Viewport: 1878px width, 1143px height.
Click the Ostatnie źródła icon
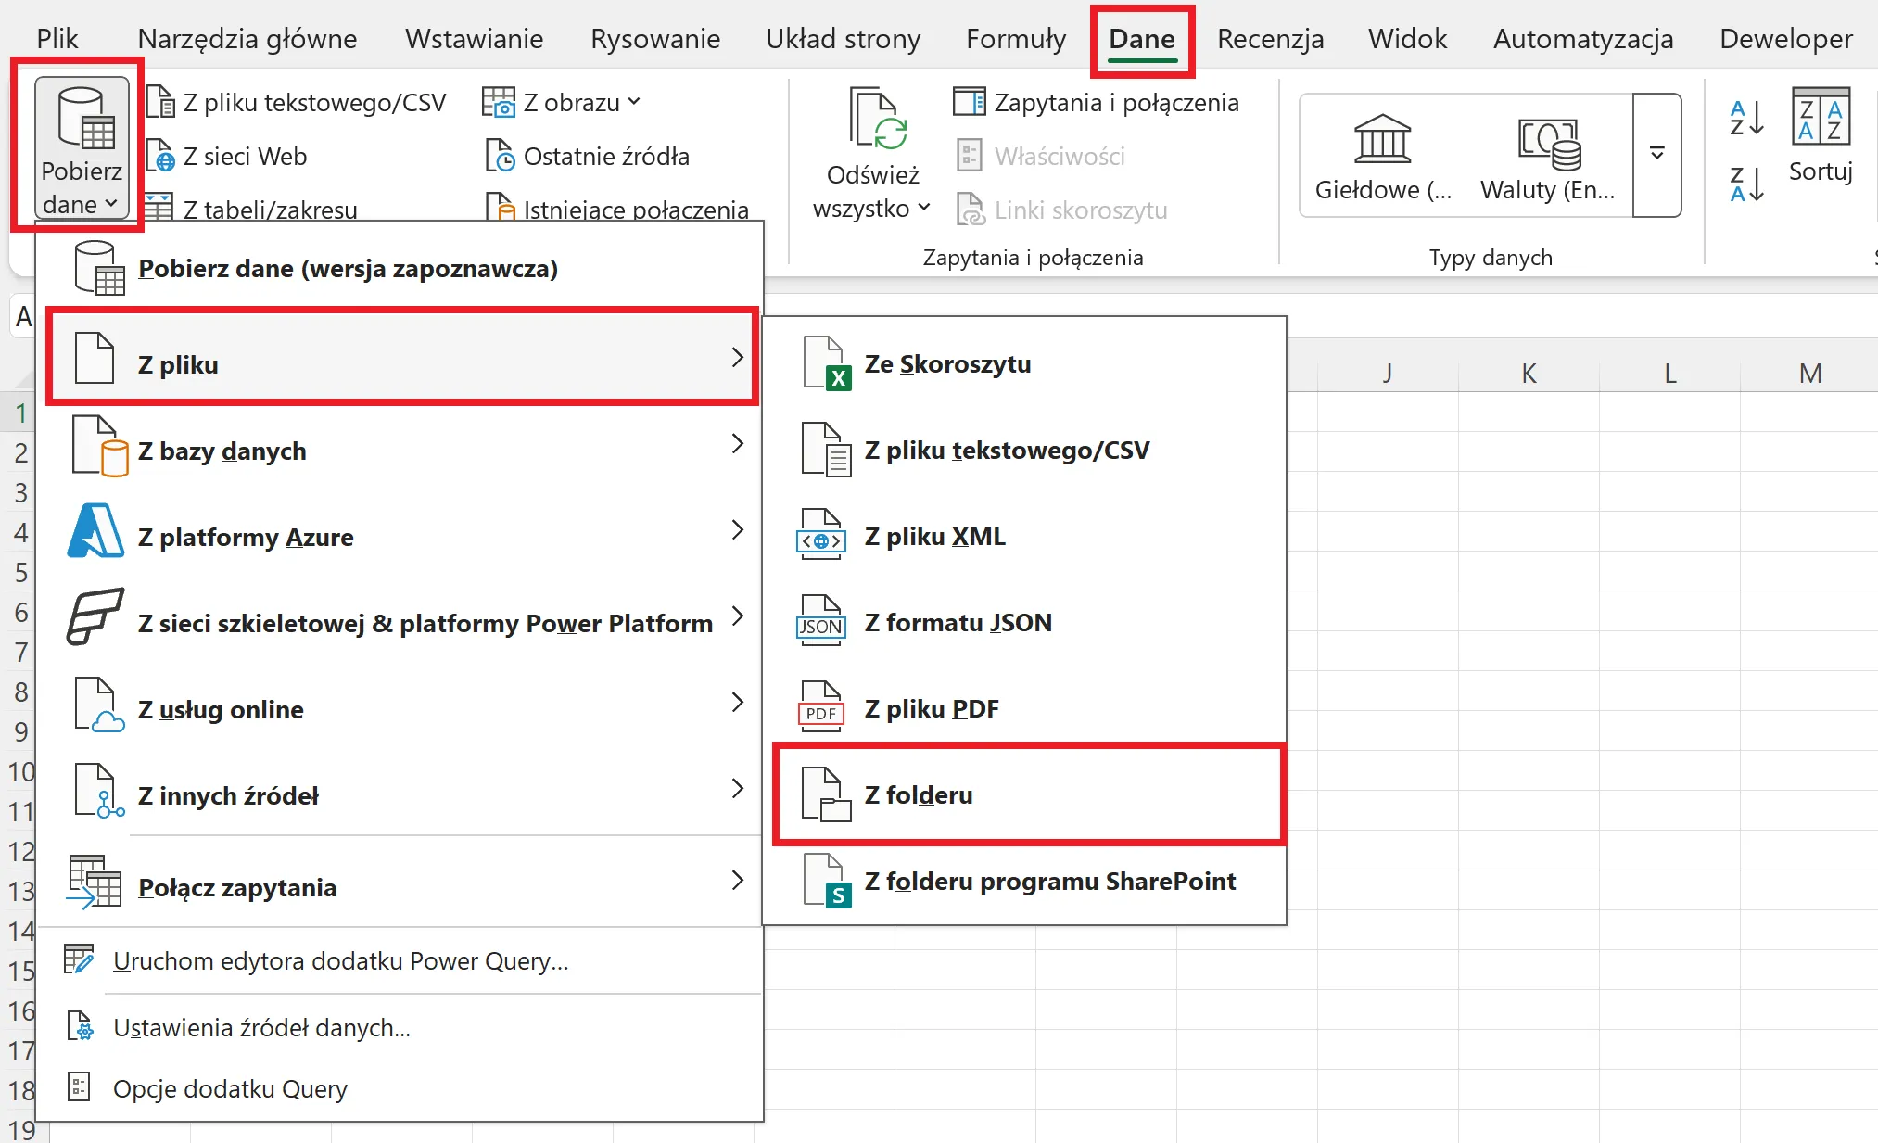pos(500,156)
